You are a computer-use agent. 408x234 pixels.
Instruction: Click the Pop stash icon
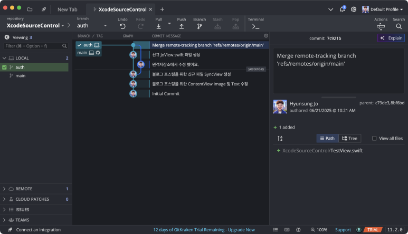[x=235, y=26]
